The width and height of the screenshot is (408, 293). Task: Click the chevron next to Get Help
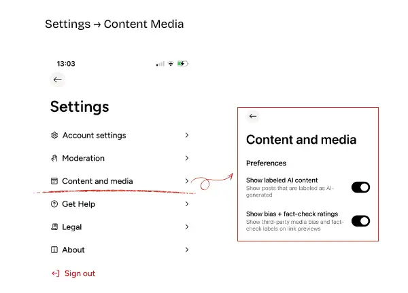[x=186, y=204]
